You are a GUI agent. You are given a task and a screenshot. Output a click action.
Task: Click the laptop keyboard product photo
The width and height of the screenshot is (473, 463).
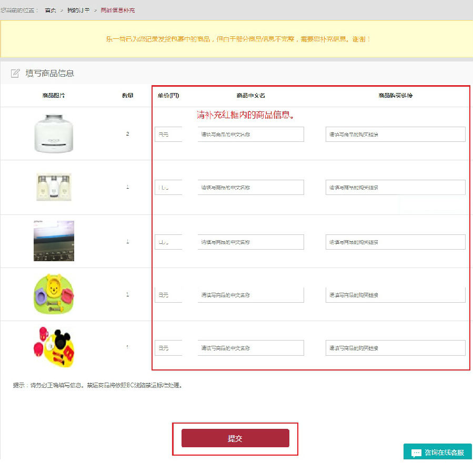54,241
